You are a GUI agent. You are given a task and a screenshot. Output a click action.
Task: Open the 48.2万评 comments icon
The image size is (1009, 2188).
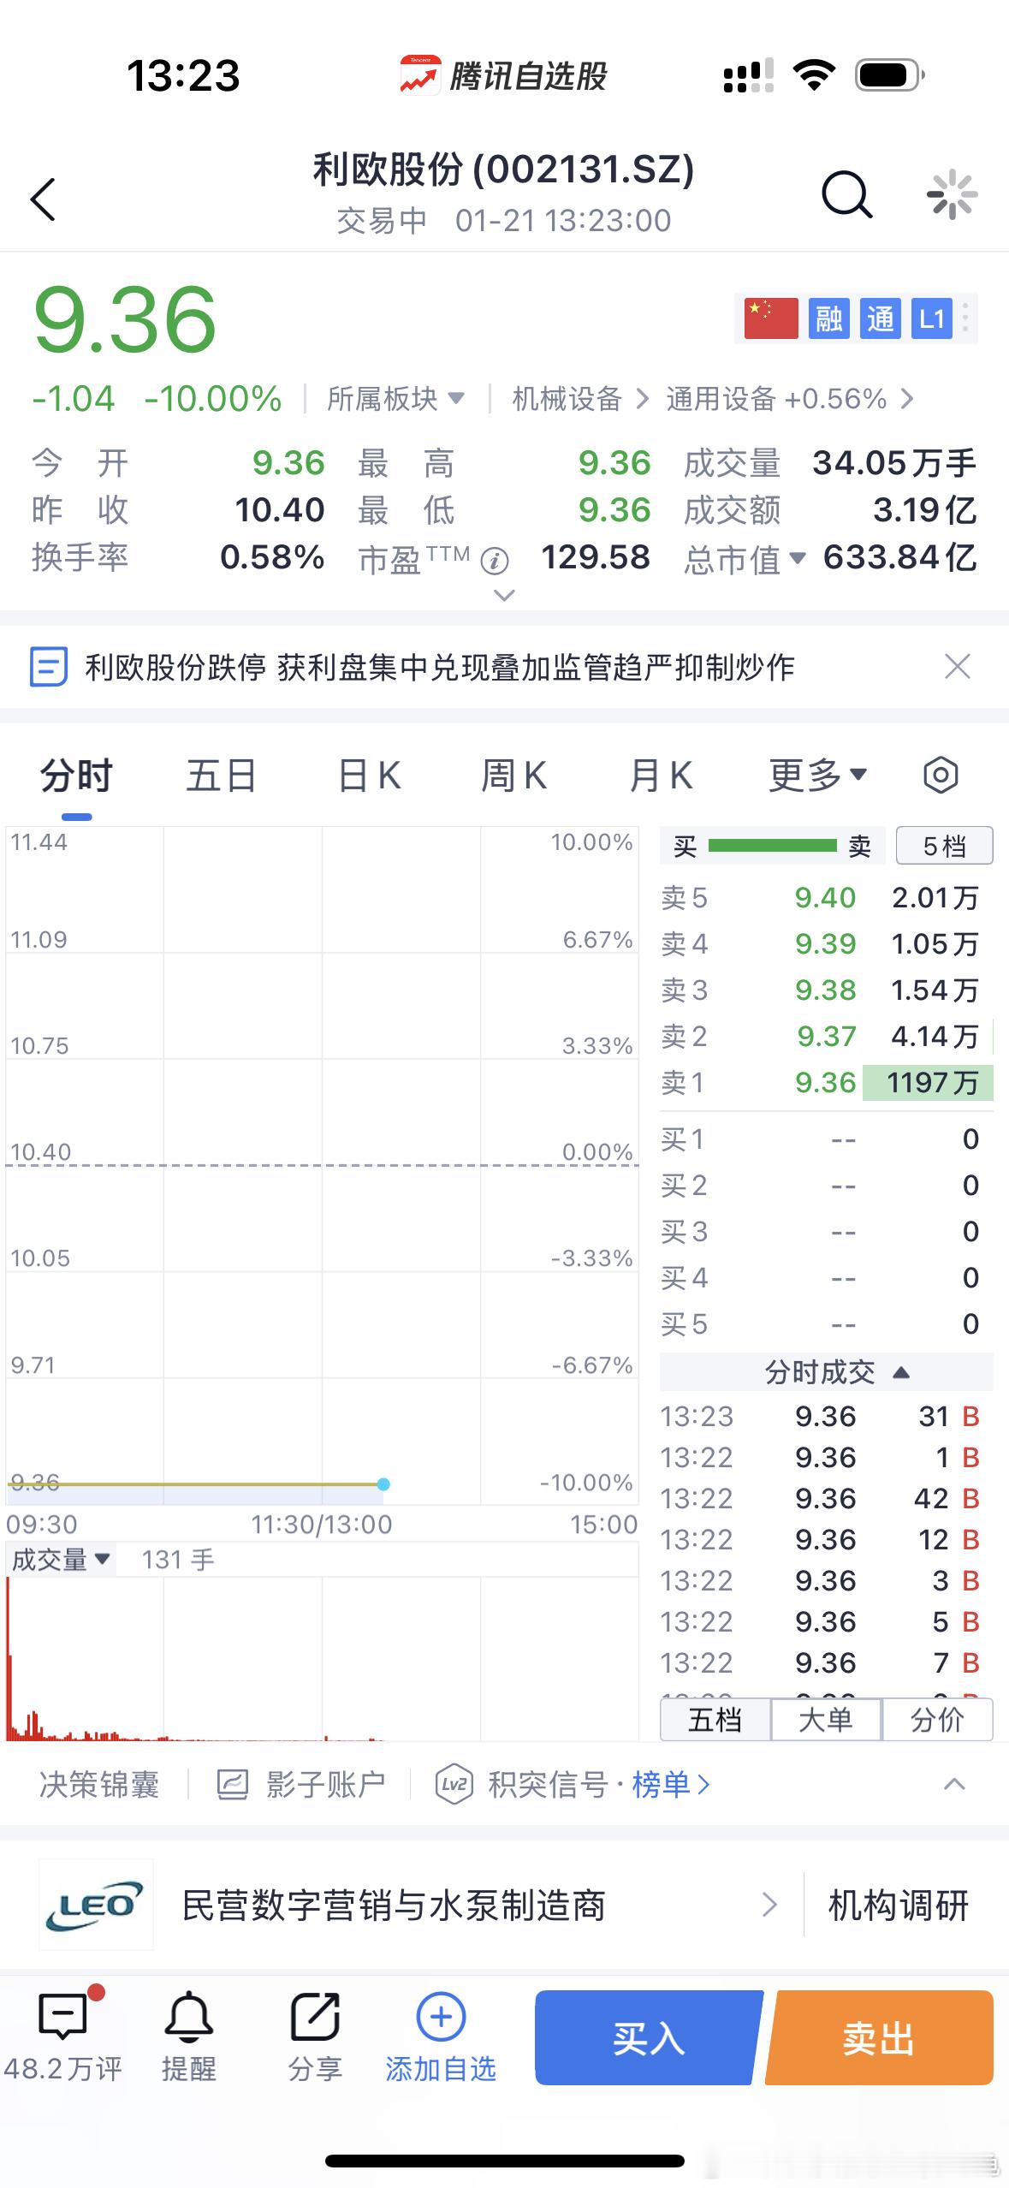point(62,2017)
